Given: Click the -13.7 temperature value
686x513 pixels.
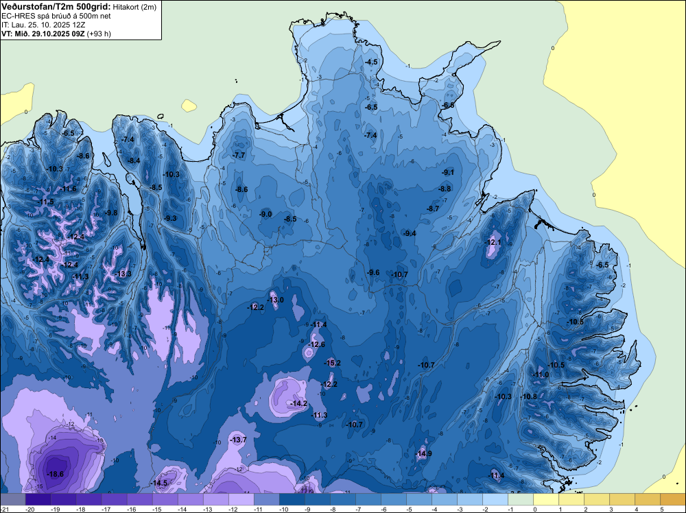Looking at the screenshot, I should point(239,440).
